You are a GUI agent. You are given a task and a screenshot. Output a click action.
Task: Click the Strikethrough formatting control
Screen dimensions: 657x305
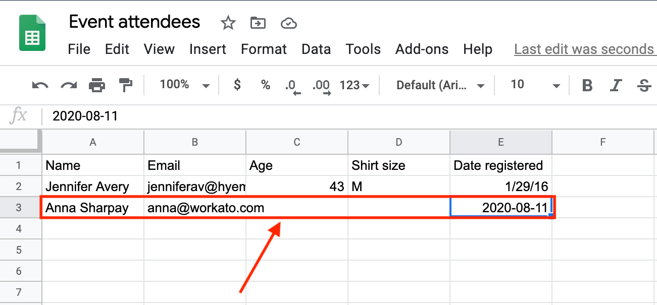pos(644,85)
